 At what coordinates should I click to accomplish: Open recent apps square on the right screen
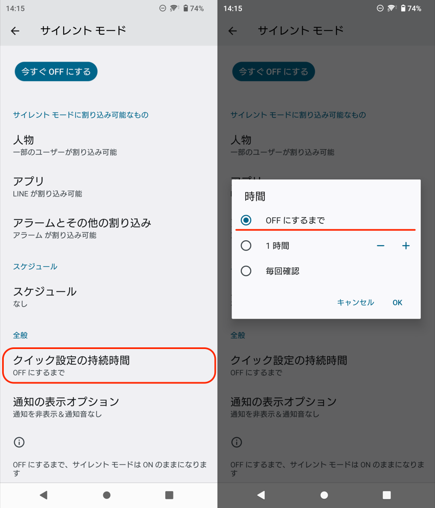[x=387, y=495]
